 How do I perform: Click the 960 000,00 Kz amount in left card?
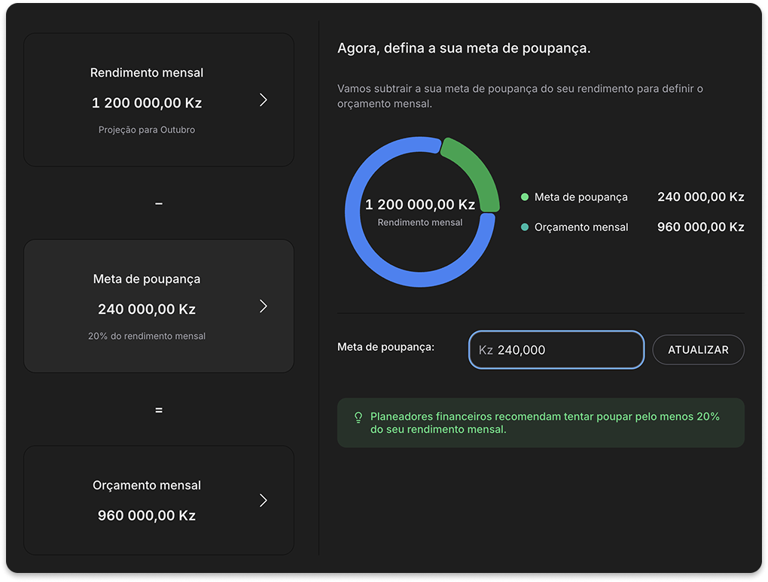point(147,516)
